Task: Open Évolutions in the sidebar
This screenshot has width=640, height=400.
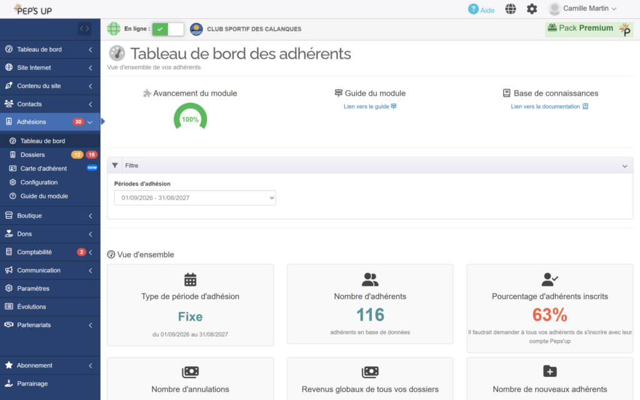Action: click(x=50, y=306)
